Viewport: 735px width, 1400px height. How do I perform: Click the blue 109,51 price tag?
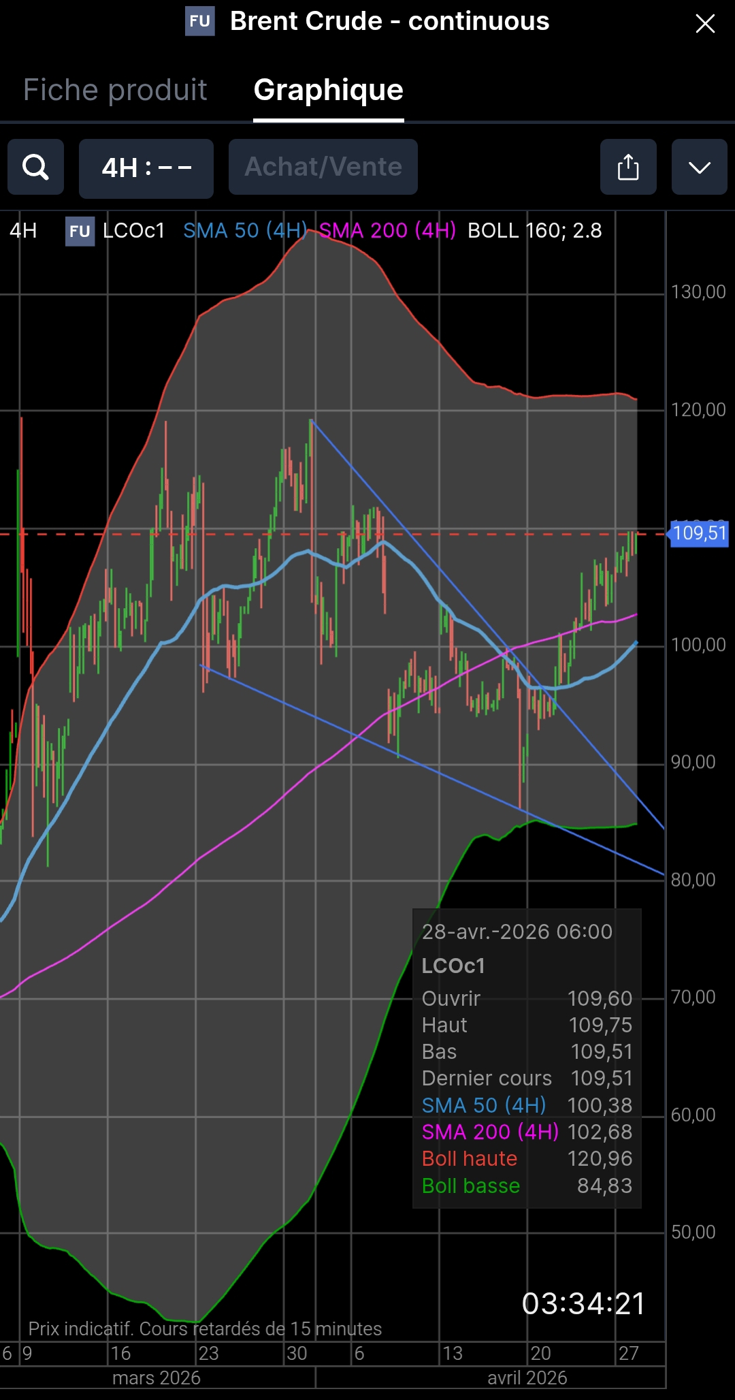pos(699,533)
